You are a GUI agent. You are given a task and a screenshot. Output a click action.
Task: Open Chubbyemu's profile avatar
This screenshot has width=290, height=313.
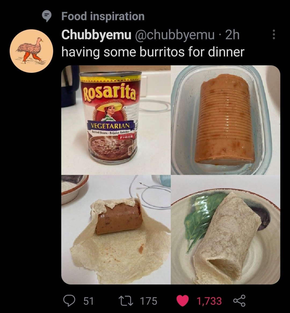coord(31,51)
